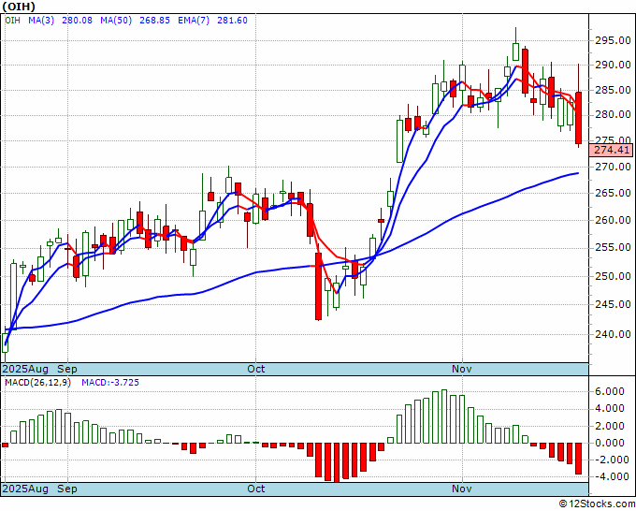
Task: Open the 12Stocks.com copyright link
Action: (597, 504)
